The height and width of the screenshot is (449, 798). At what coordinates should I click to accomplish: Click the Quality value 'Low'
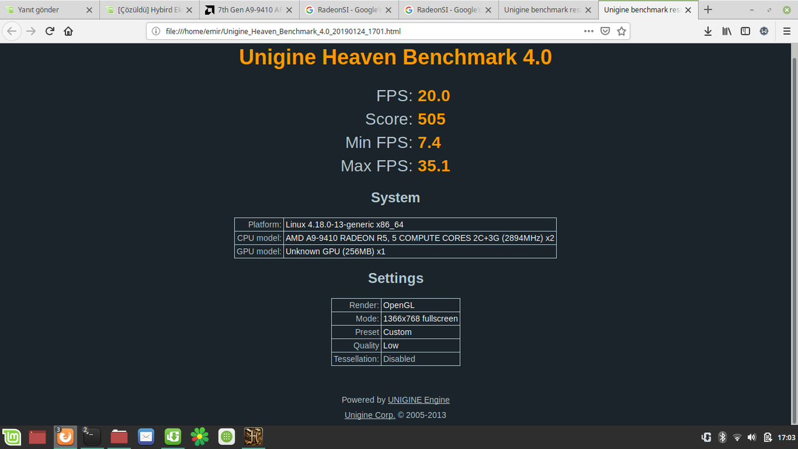420,345
